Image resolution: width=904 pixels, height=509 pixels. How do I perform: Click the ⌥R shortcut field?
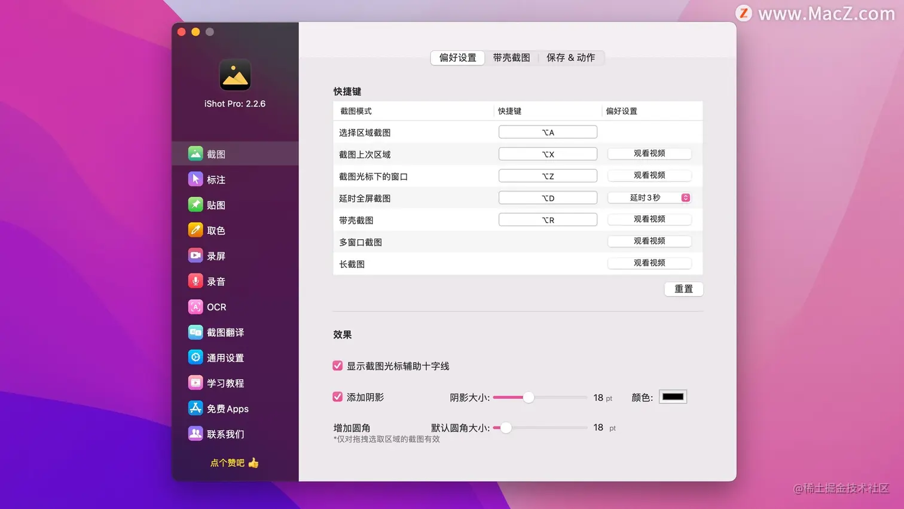click(548, 220)
